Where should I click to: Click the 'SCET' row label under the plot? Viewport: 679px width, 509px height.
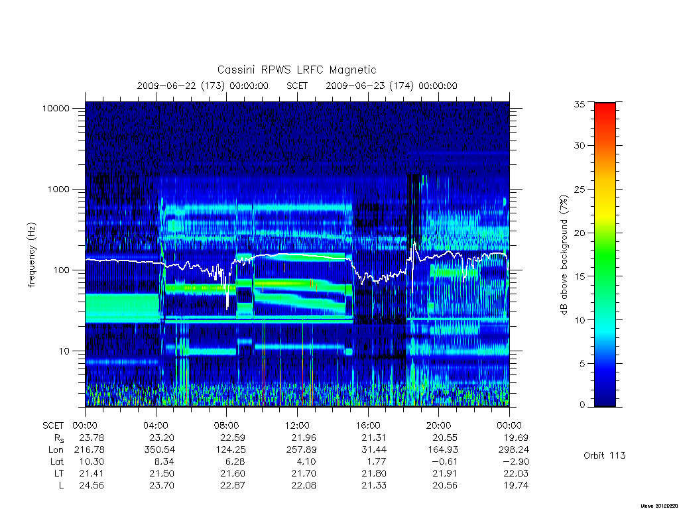click(53, 426)
